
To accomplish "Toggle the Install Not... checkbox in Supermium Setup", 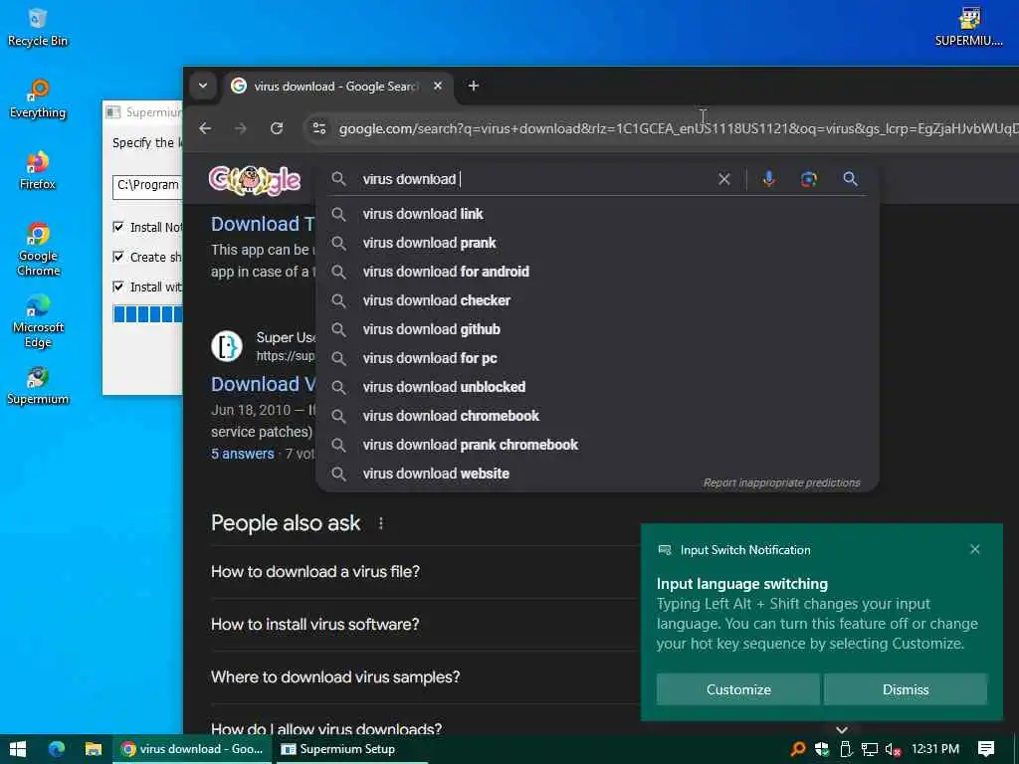I will pyautogui.click(x=118, y=227).
